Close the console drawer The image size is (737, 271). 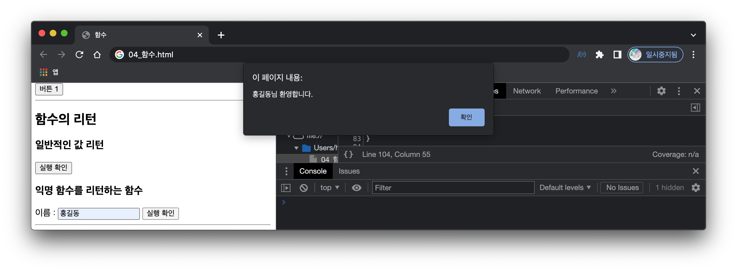tap(695, 171)
